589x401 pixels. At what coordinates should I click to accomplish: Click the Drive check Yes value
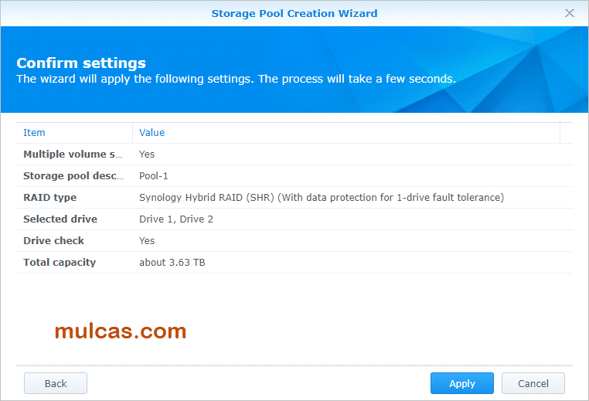point(147,241)
